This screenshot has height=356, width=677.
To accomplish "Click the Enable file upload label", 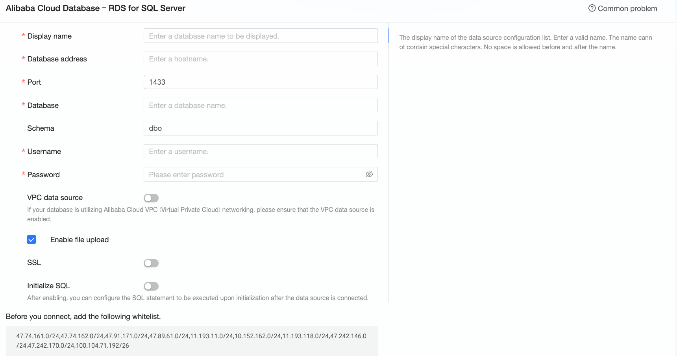I will [x=80, y=240].
